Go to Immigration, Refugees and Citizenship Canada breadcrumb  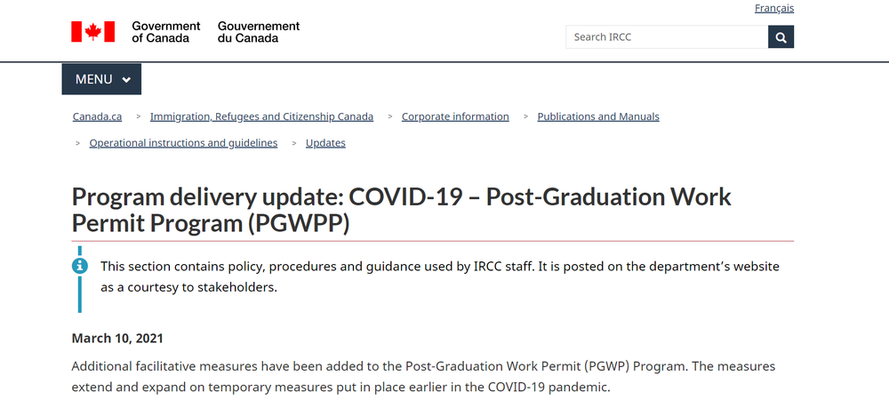point(261,116)
